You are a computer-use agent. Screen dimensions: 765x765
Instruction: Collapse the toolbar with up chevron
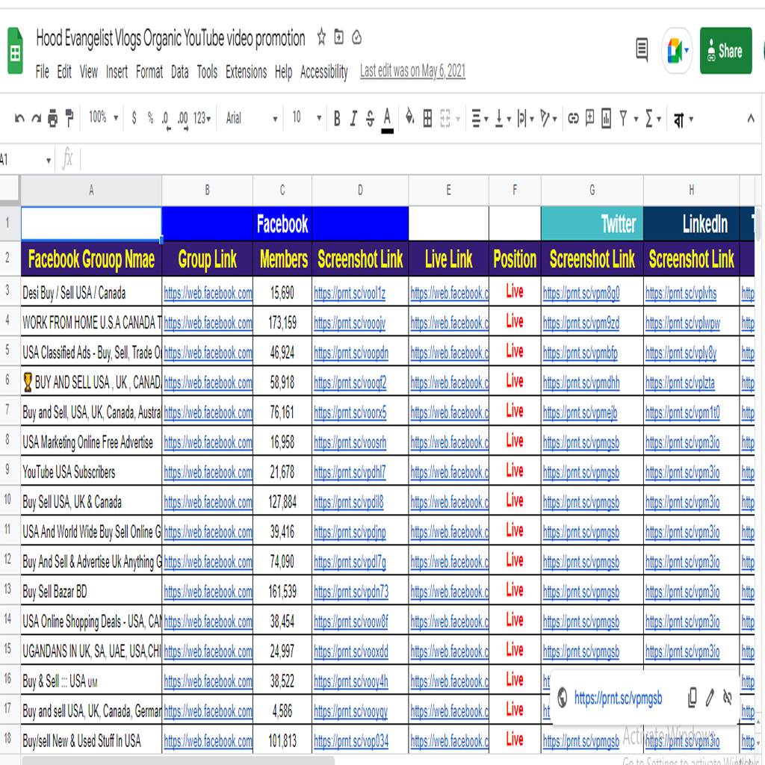pos(750,118)
